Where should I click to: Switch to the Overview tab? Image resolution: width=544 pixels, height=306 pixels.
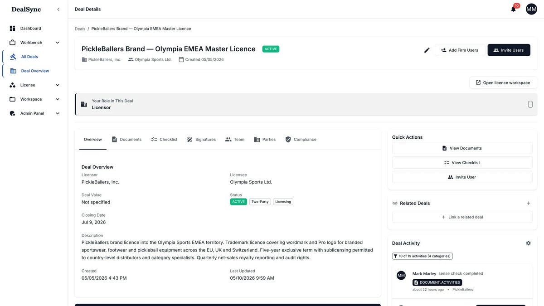[93, 140]
